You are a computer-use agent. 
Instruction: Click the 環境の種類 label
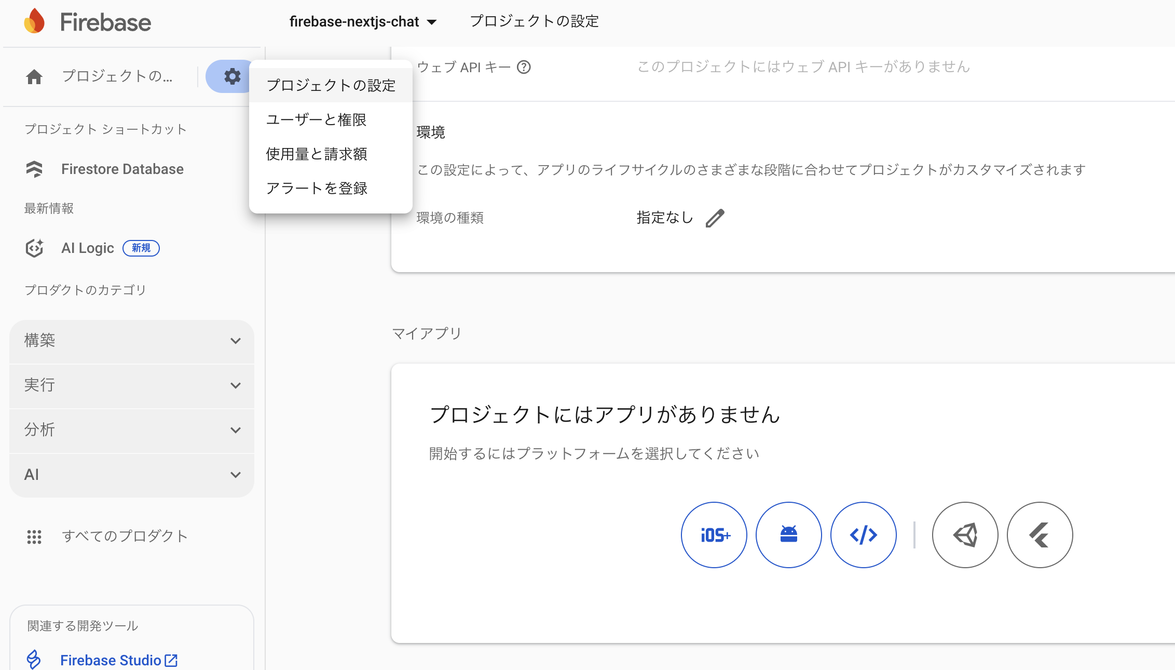(x=450, y=218)
